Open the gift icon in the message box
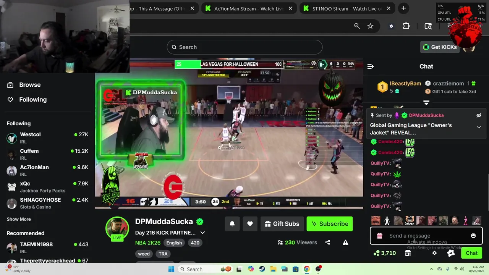 click(x=379, y=236)
